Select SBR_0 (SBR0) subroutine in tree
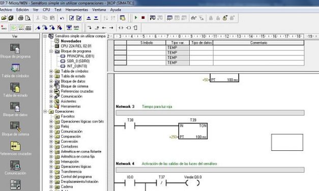 78,61
